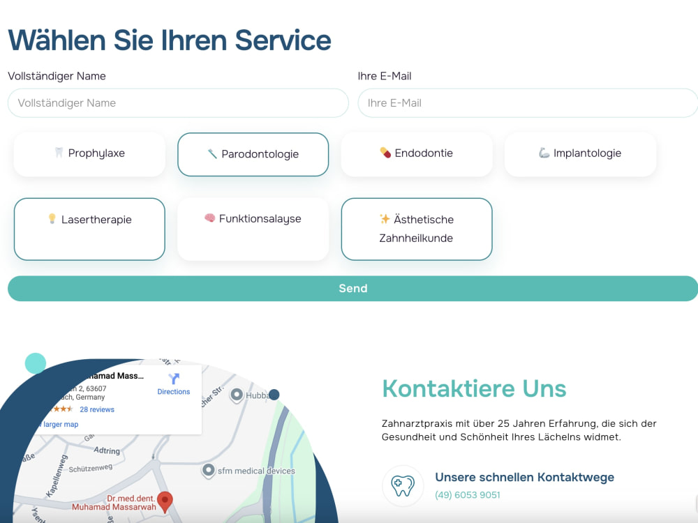This screenshot has width=698, height=523.
Task: Choose the Implantologie service option
Action: tap(580, 154)
